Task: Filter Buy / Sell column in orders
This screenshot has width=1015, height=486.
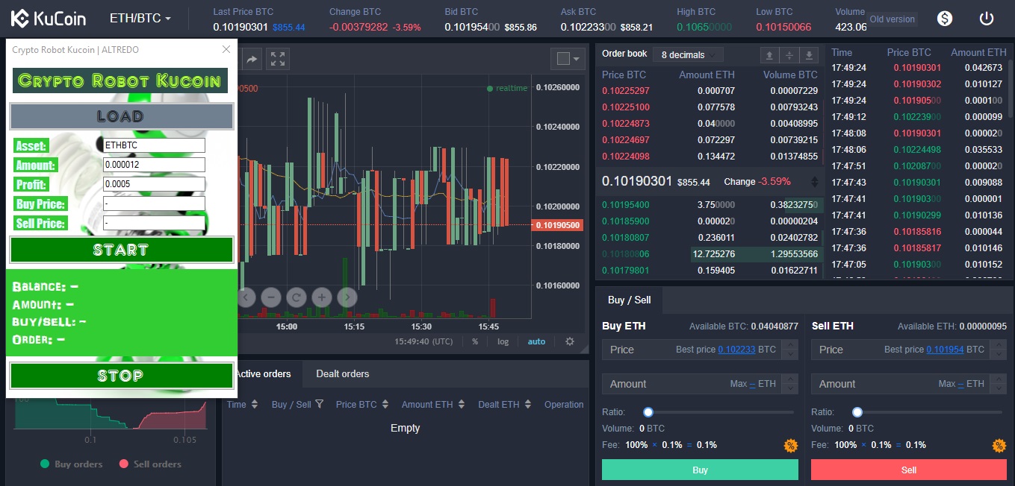Action: (320, 404)
